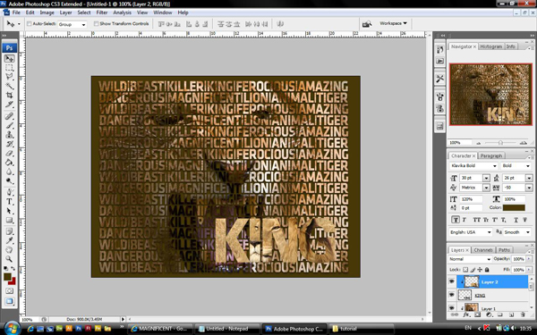The width and height of the screenshot is (537, 335).
Task: Switch to the Paragraph tab
Action: [x=490, y=155]
